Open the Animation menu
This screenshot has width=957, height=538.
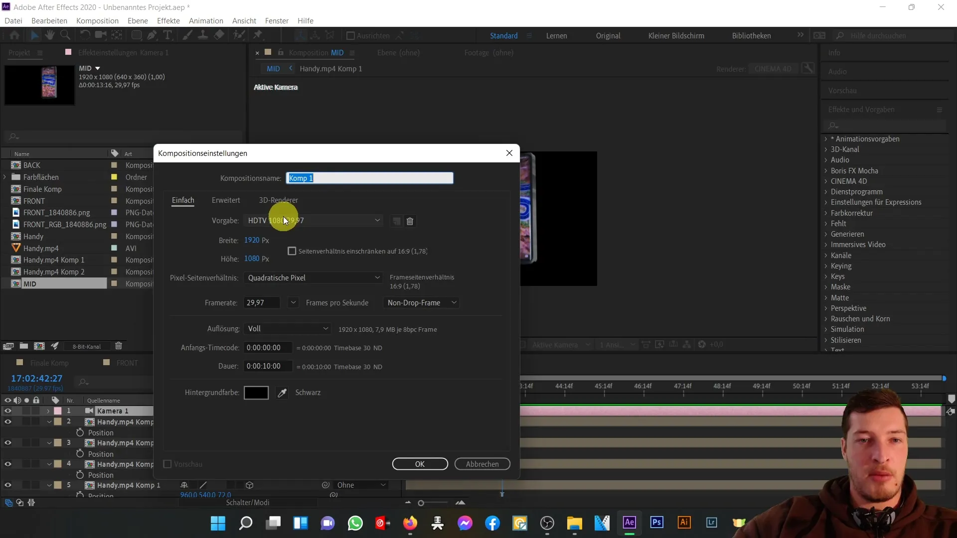tap(206, 20)
